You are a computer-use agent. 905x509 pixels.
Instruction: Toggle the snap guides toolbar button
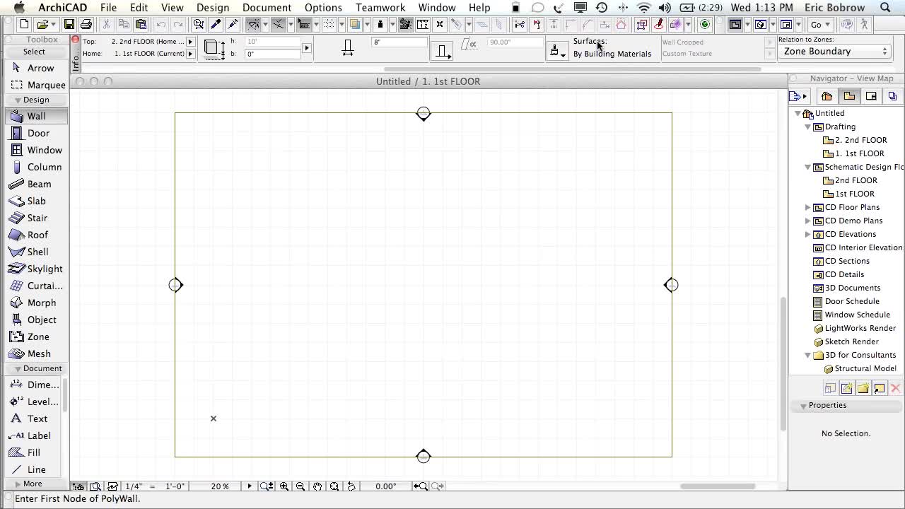(x=278, y=24)
